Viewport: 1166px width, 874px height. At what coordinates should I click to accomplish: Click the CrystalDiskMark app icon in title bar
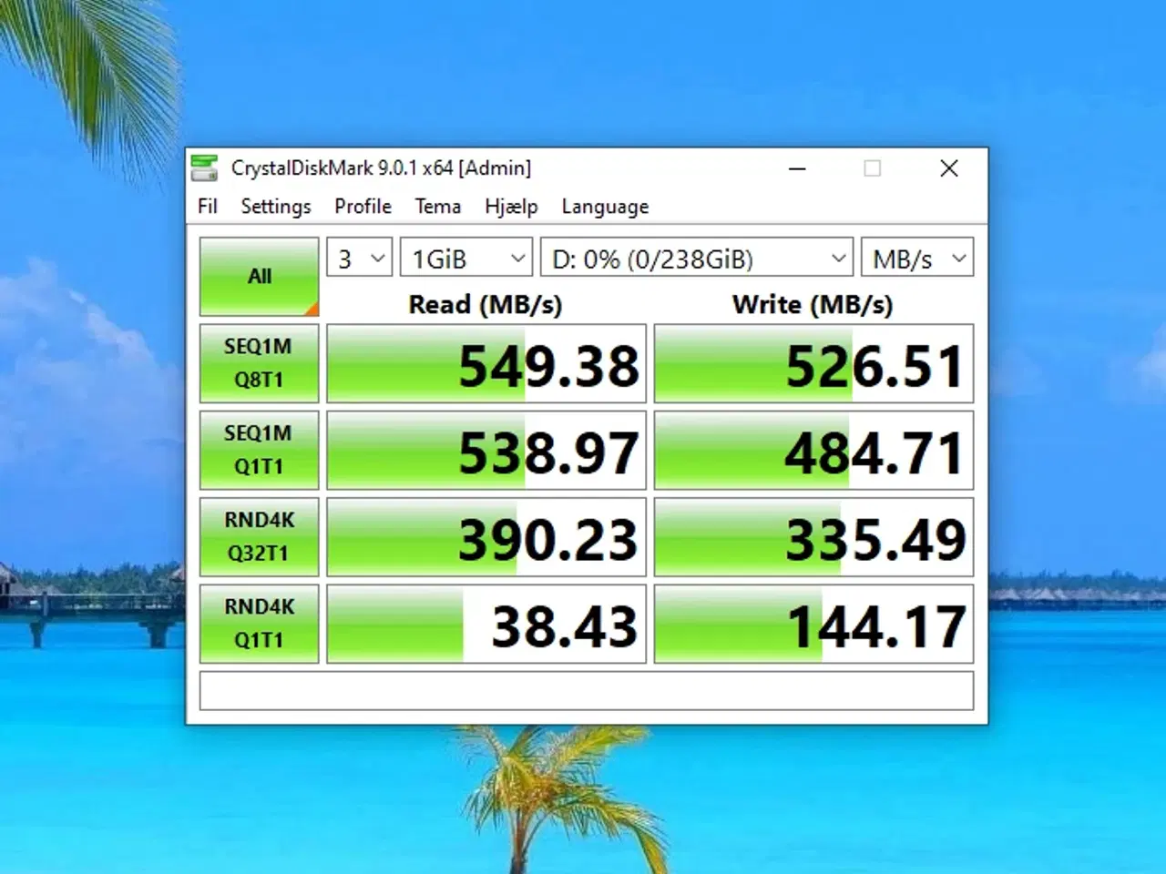[205, 168]
